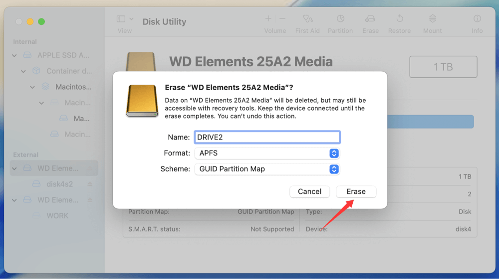
Task: Click the Disk type value in the table
Action: 465,212
